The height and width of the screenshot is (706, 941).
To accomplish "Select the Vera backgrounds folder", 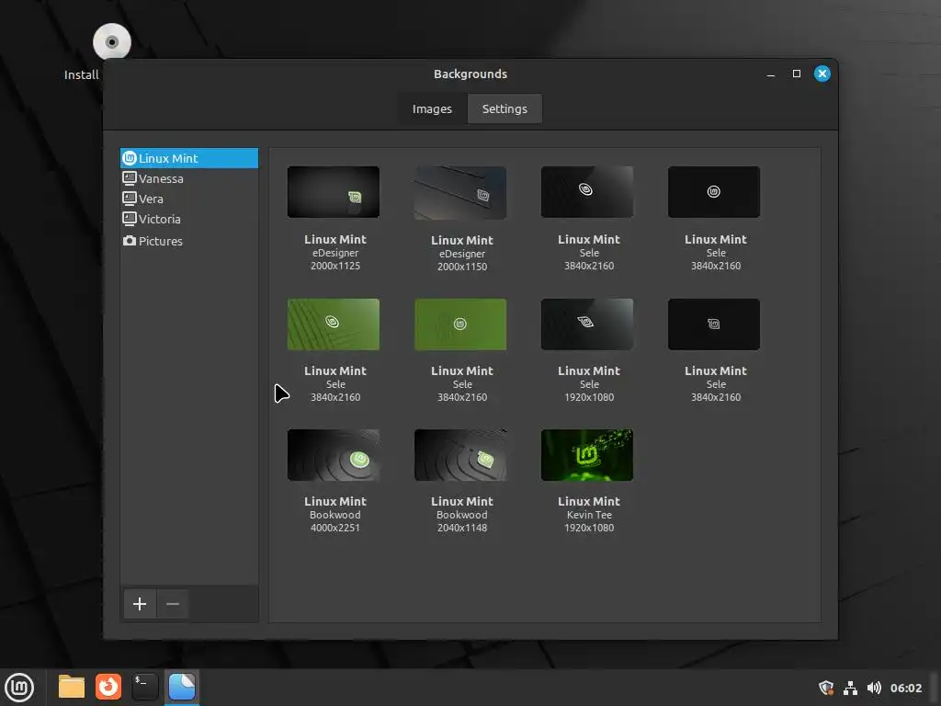I will [189, 199].
